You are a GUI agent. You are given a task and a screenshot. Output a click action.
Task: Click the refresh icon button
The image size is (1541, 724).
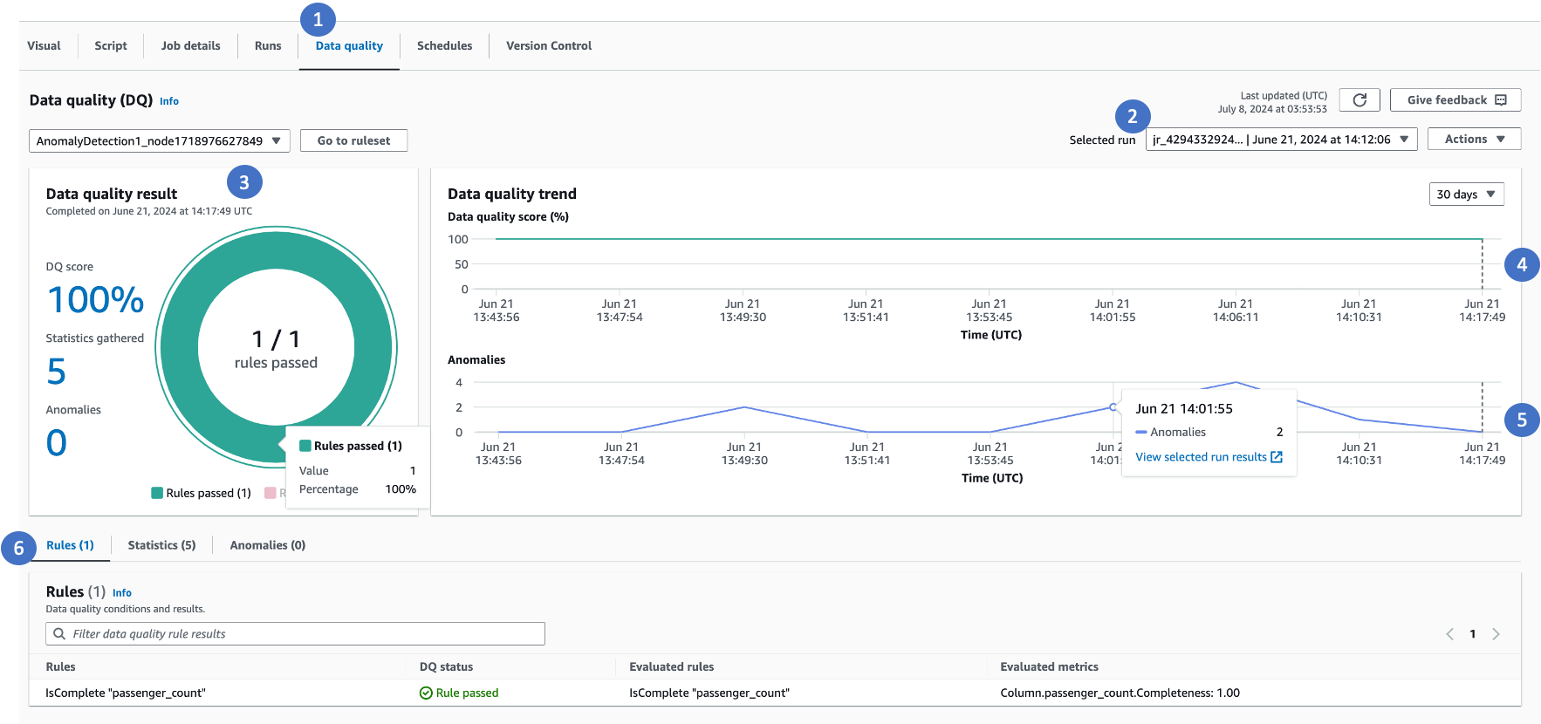coord(1359,100)
